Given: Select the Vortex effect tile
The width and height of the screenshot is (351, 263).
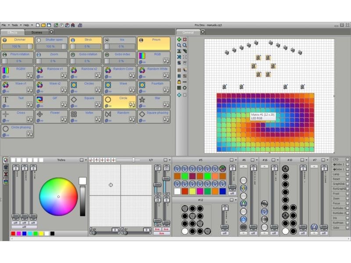Looking at the screenshot, I should pos(85,117).
